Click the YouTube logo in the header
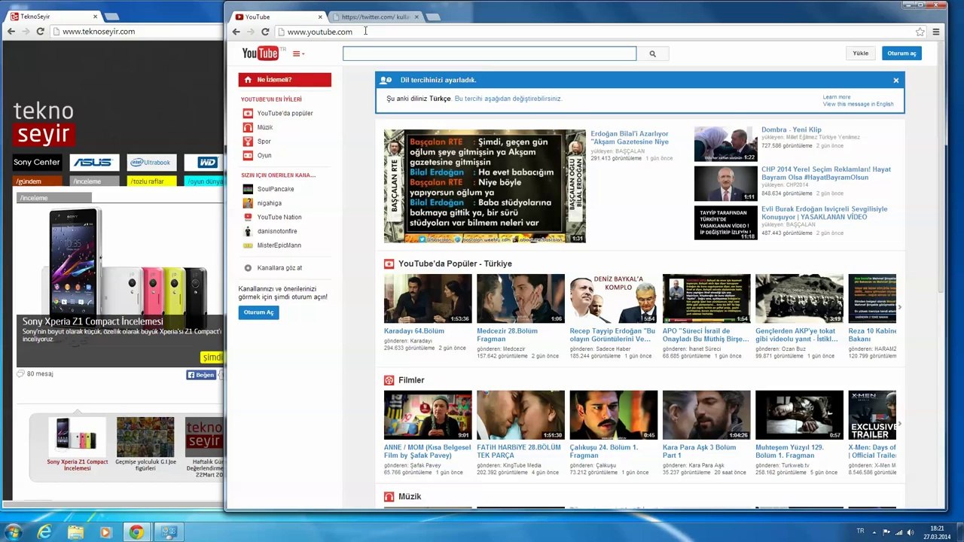The height and width of the screenshot is (542, 964). coord(261,53)
